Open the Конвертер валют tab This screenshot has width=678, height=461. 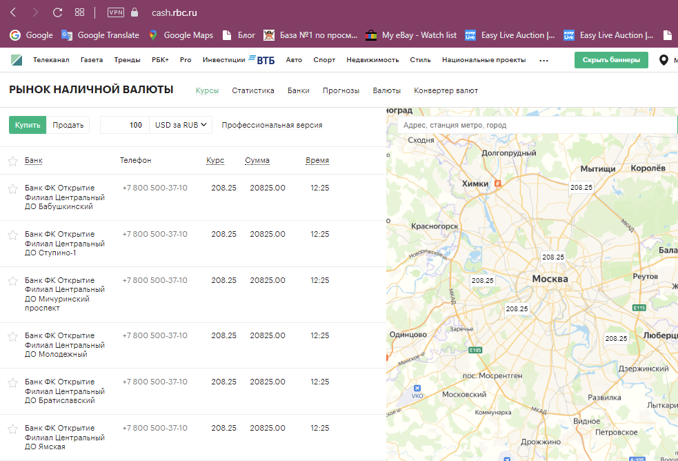446,90
